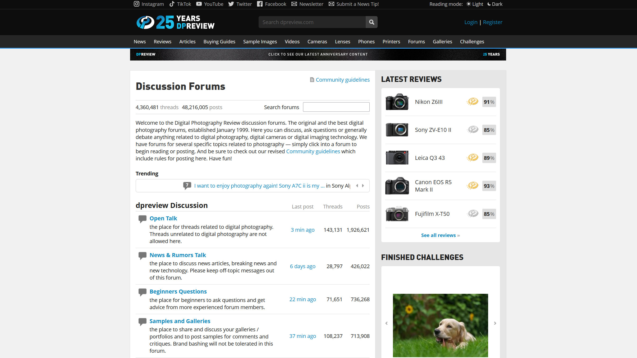Click the Login link
637x358 pixels.
(x=471, y=22)
